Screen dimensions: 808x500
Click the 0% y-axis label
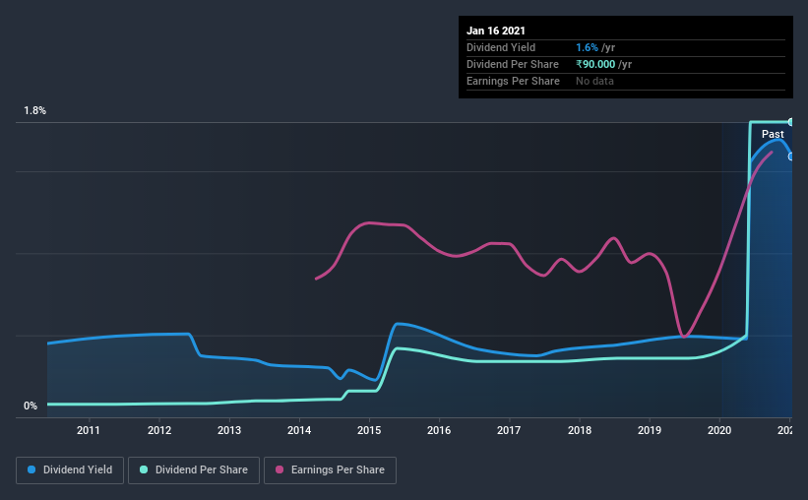[31, 406]
